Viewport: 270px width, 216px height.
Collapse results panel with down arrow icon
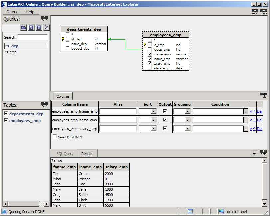click(254, 153)
